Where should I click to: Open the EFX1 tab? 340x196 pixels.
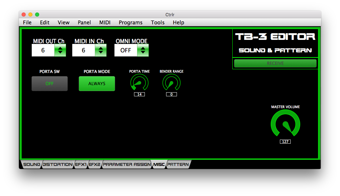(x=81, y=165)
